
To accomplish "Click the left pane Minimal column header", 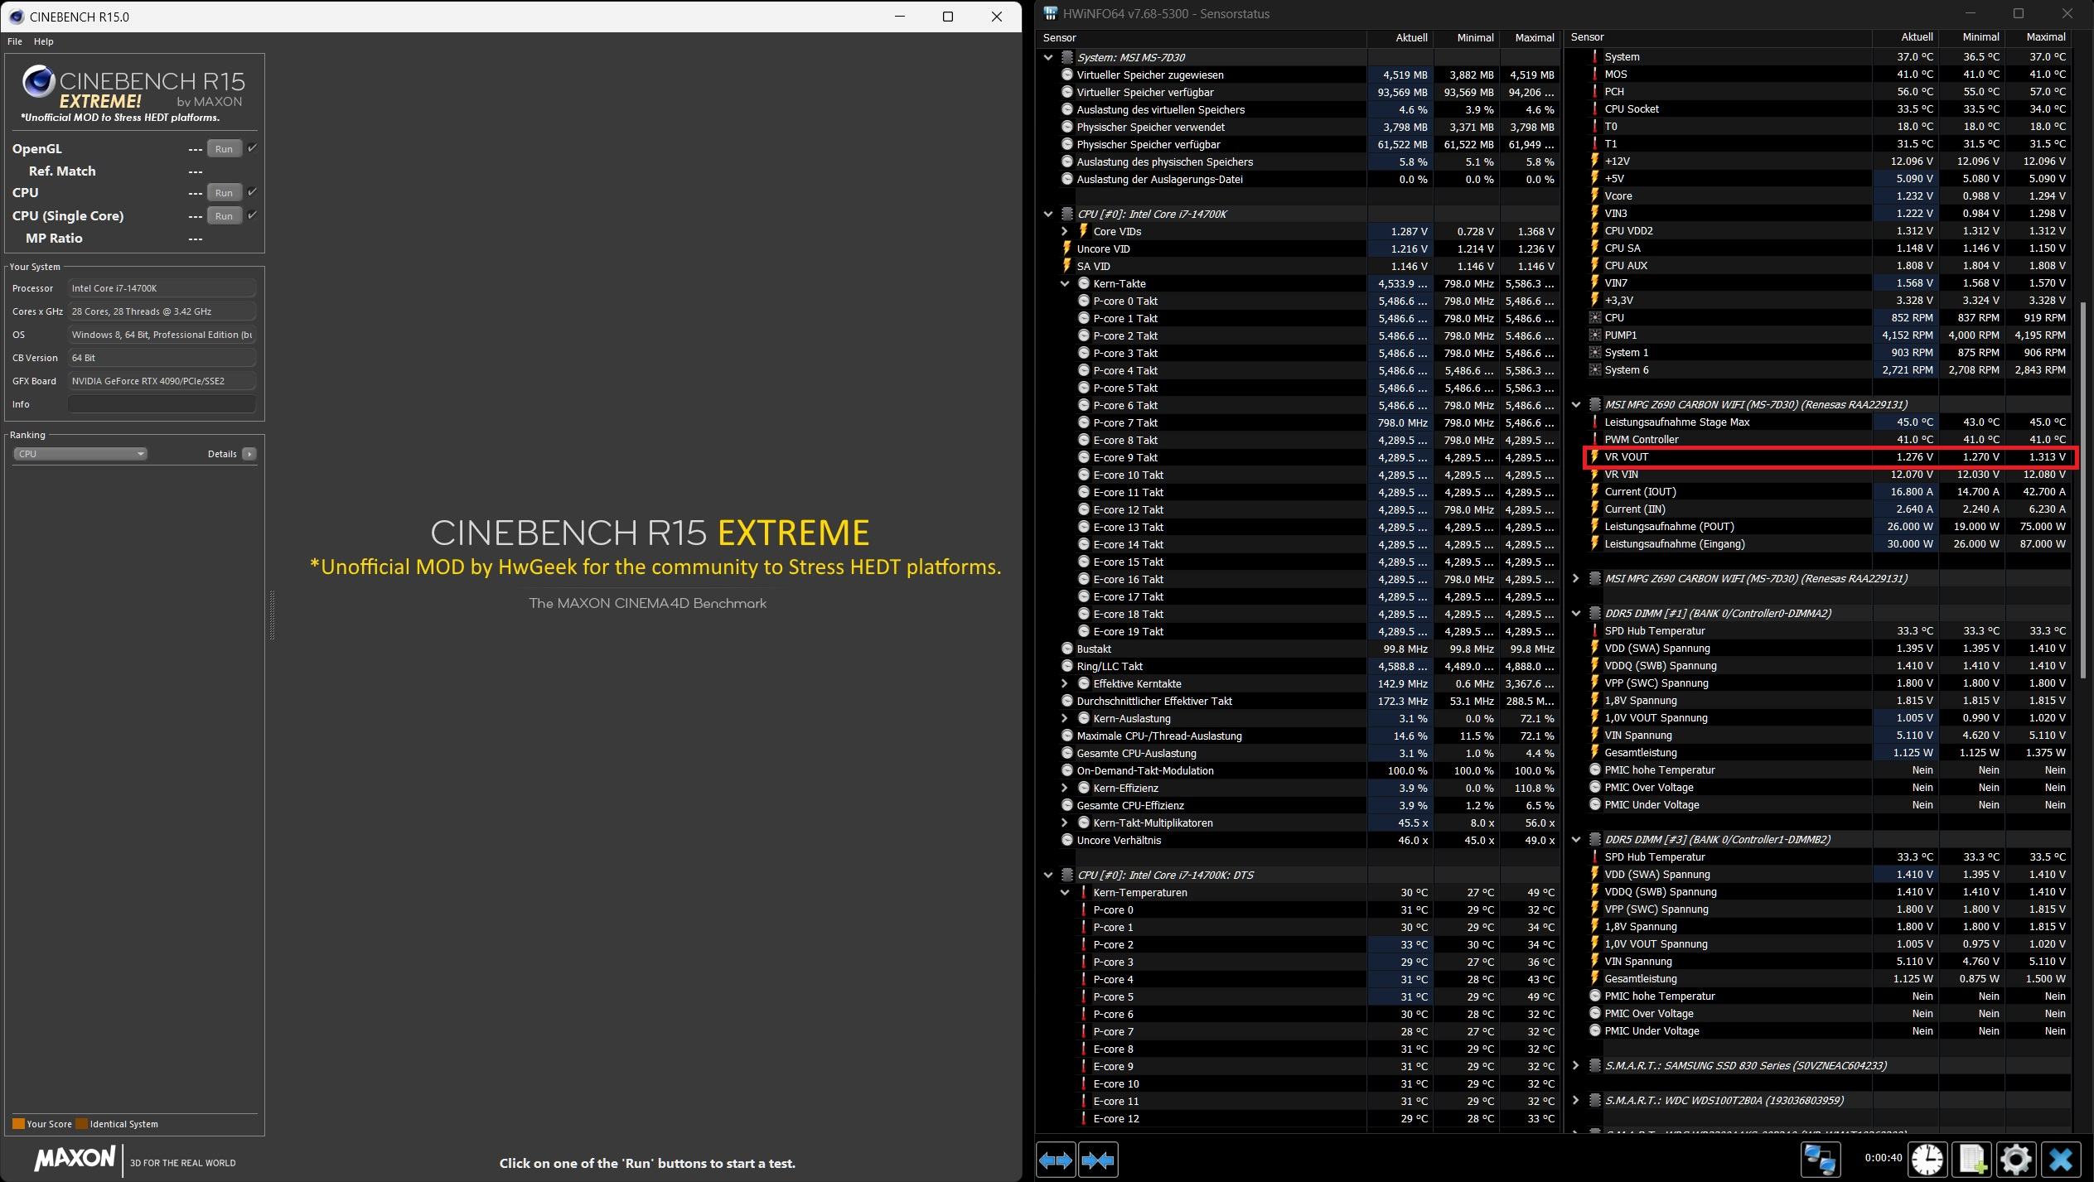I will pos(1467,37).
